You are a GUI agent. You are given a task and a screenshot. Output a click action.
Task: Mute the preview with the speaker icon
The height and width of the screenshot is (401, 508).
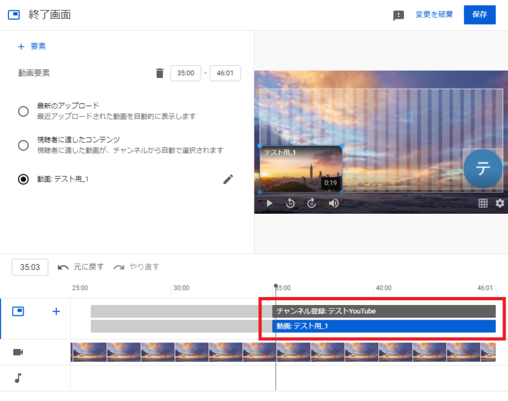click(333, 203)
